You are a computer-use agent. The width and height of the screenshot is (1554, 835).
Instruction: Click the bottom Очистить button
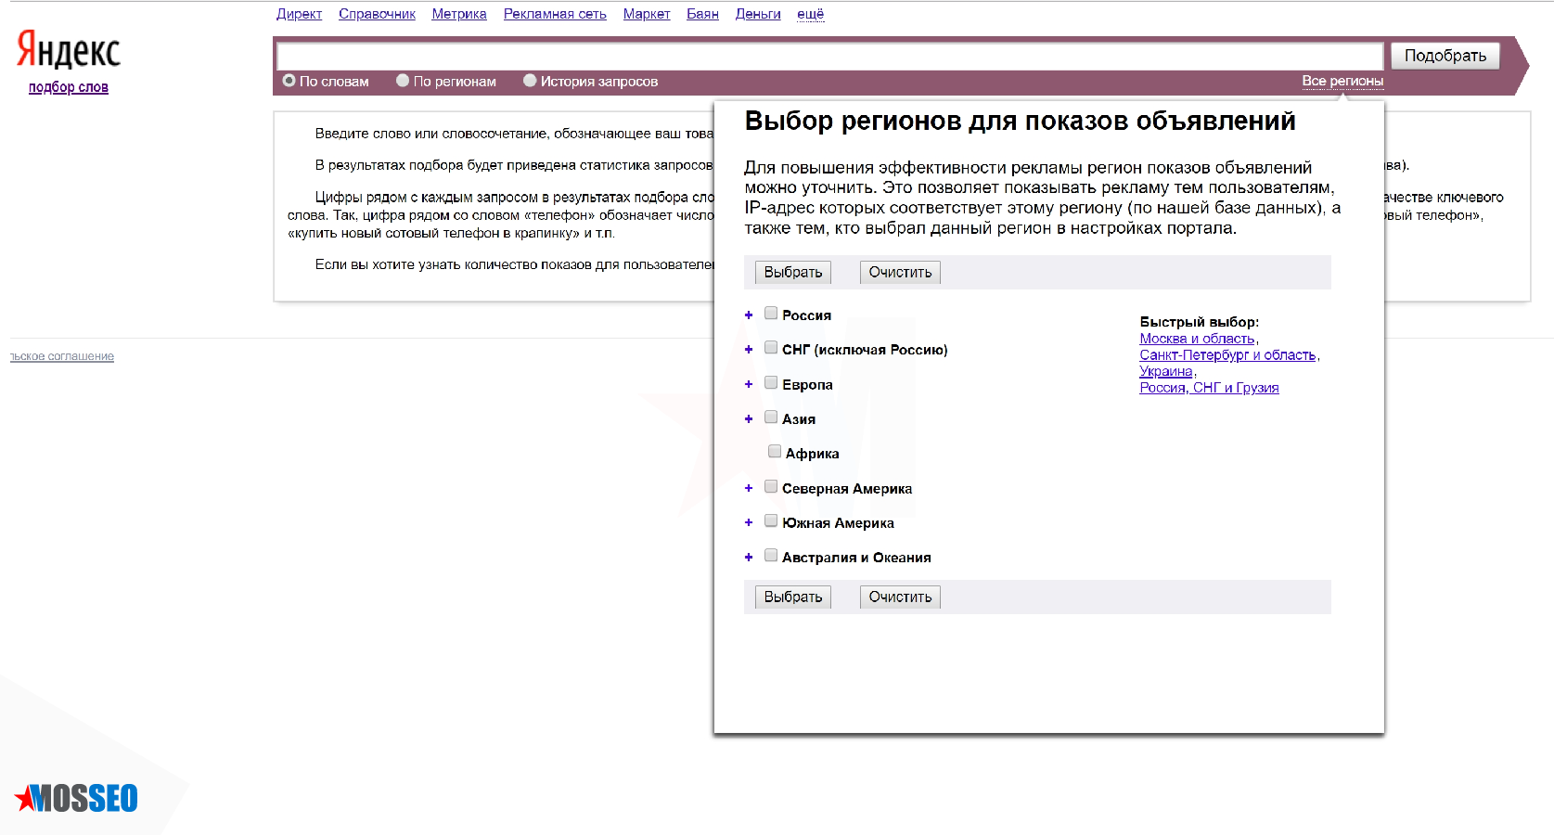900,597
